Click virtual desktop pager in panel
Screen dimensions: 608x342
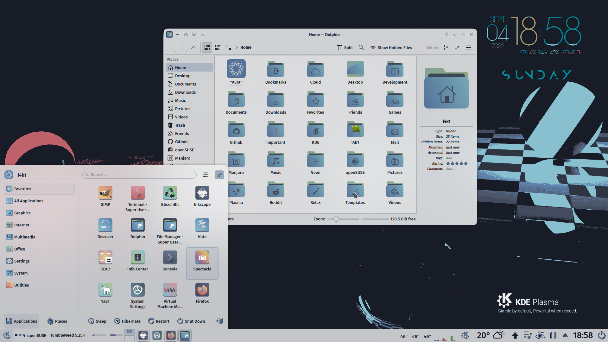[129, 335]
